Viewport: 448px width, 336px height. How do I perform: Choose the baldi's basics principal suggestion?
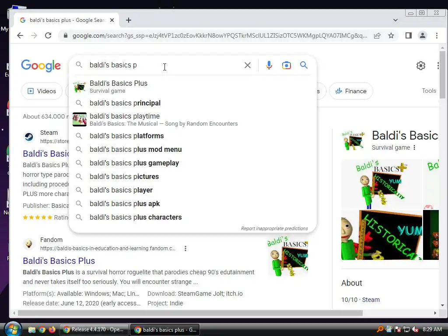coord(192,103)
